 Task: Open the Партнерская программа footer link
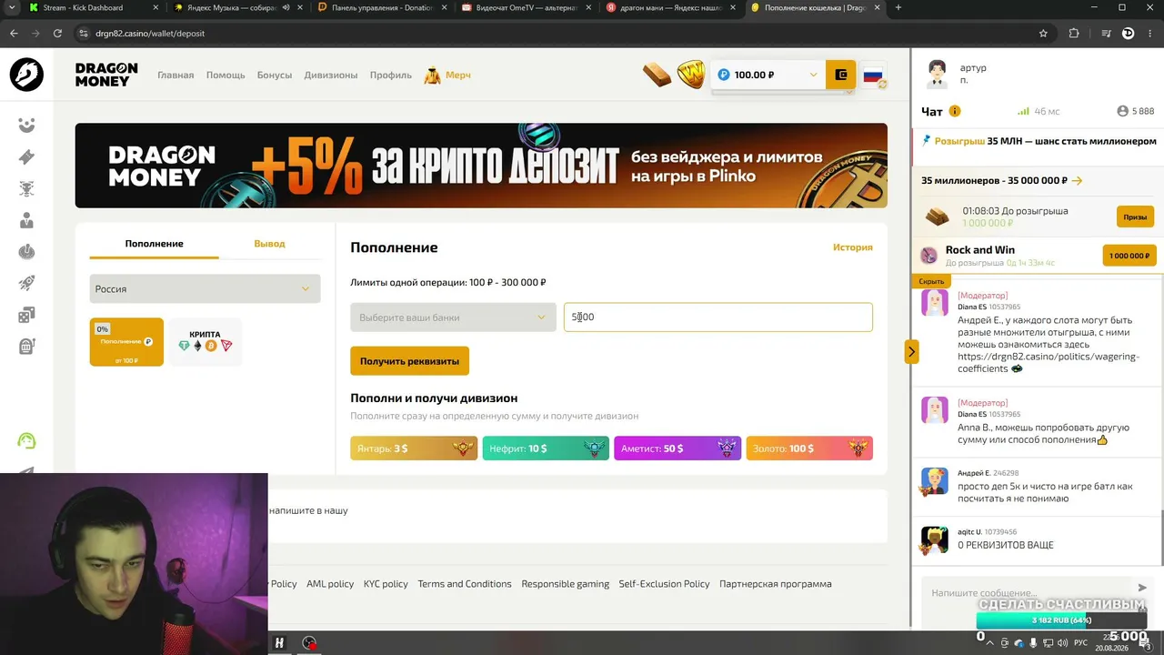point(776,584)
